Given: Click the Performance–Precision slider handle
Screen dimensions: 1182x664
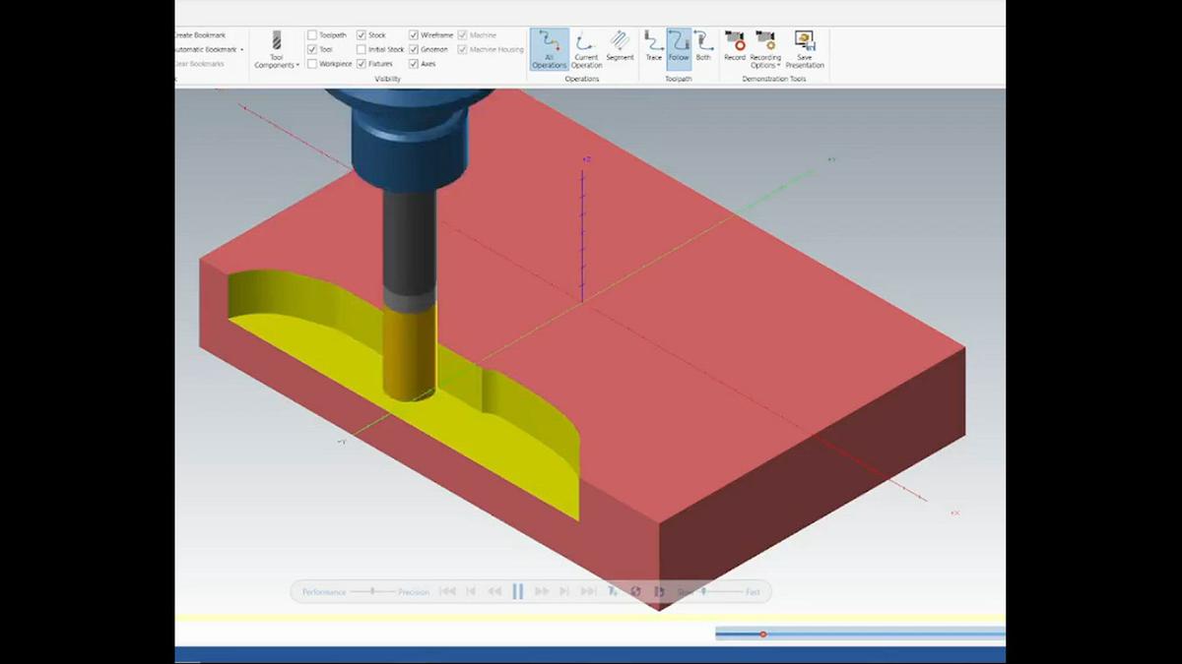Looking at the screenshot, I should 371,591.
